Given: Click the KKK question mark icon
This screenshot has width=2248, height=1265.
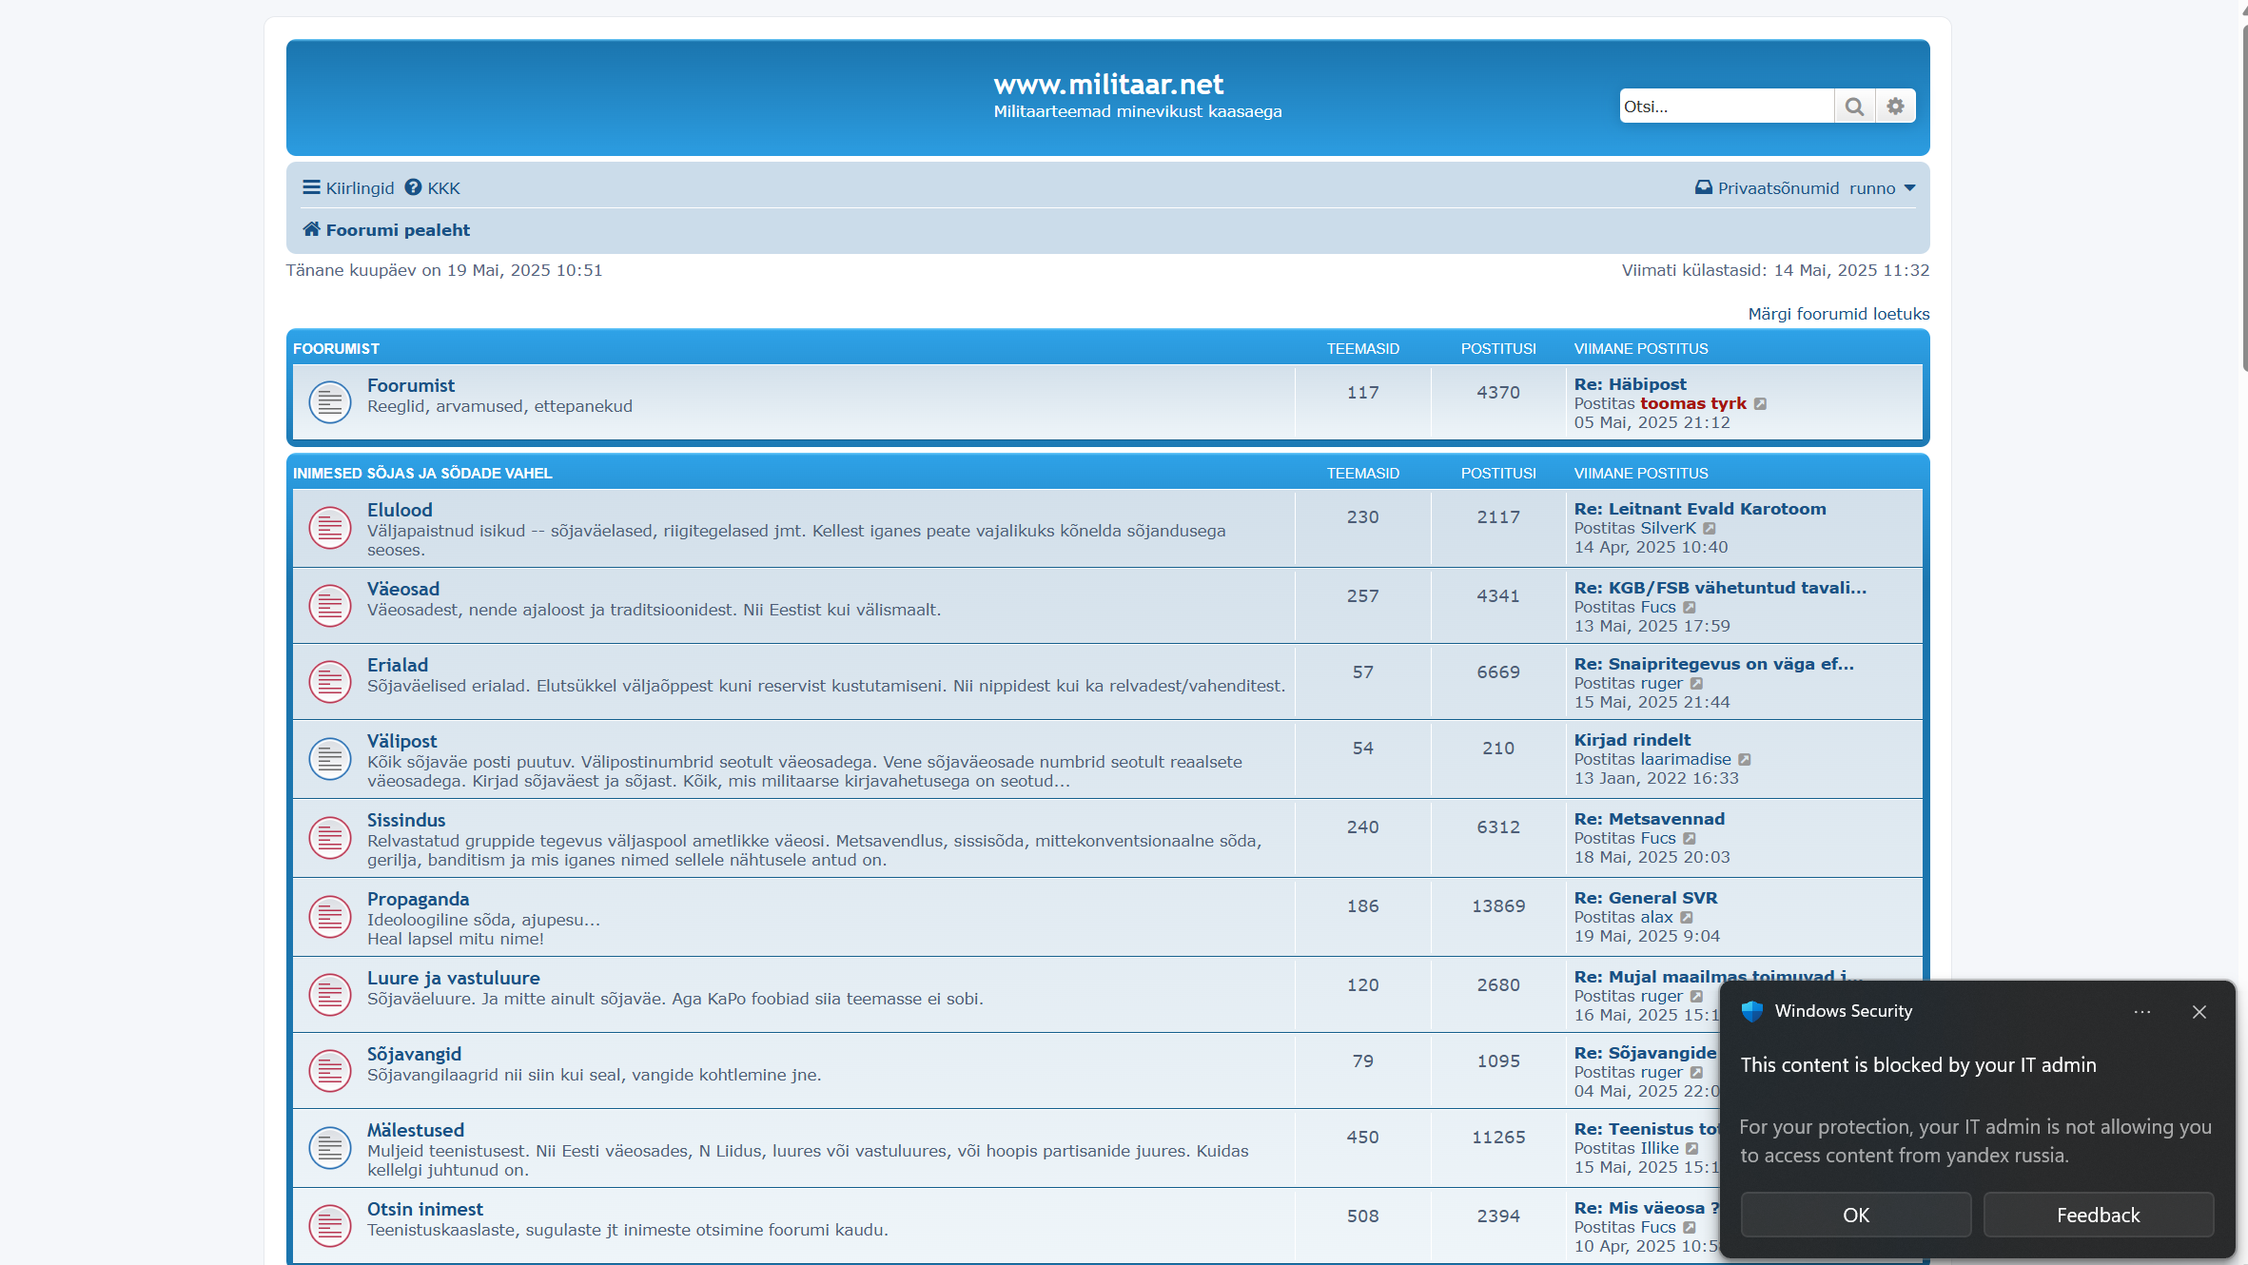Looking at the screenshot, I should [x=413, y=187].
